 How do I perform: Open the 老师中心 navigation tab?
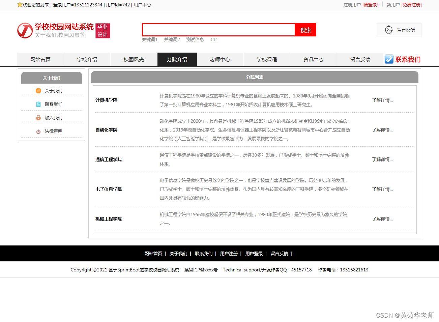tap(220, 59)
